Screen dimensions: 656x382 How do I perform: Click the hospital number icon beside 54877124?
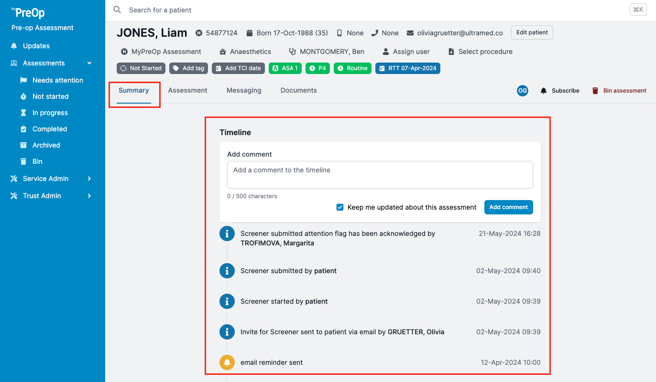pyautogui.click(x=199, y=33)
